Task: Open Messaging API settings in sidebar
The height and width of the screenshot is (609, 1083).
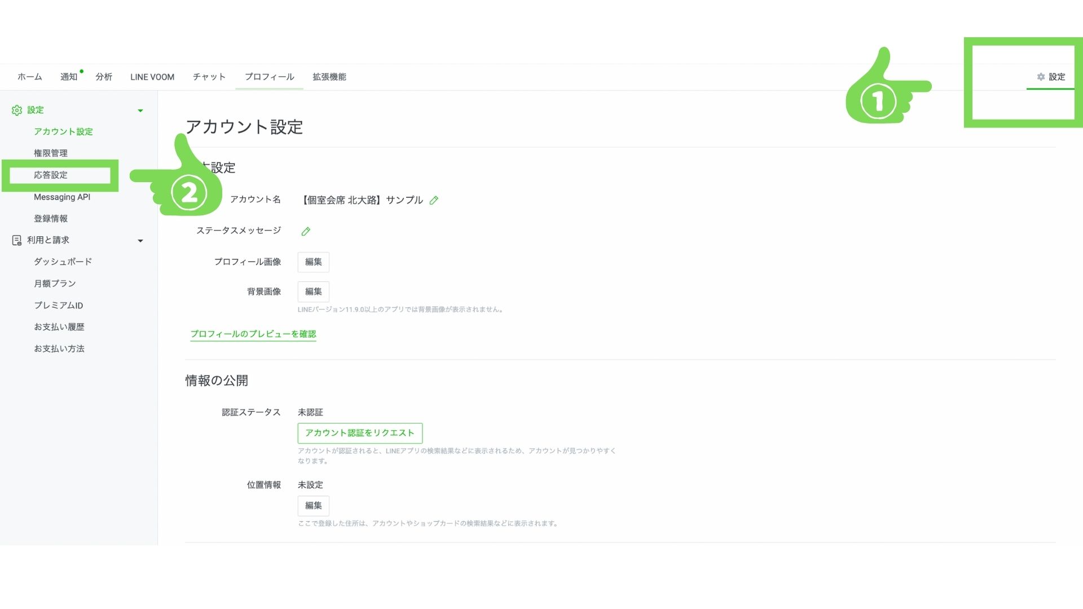Action: pos(62,197)
